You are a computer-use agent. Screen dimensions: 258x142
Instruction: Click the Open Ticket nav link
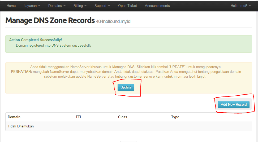coord(127,6)
